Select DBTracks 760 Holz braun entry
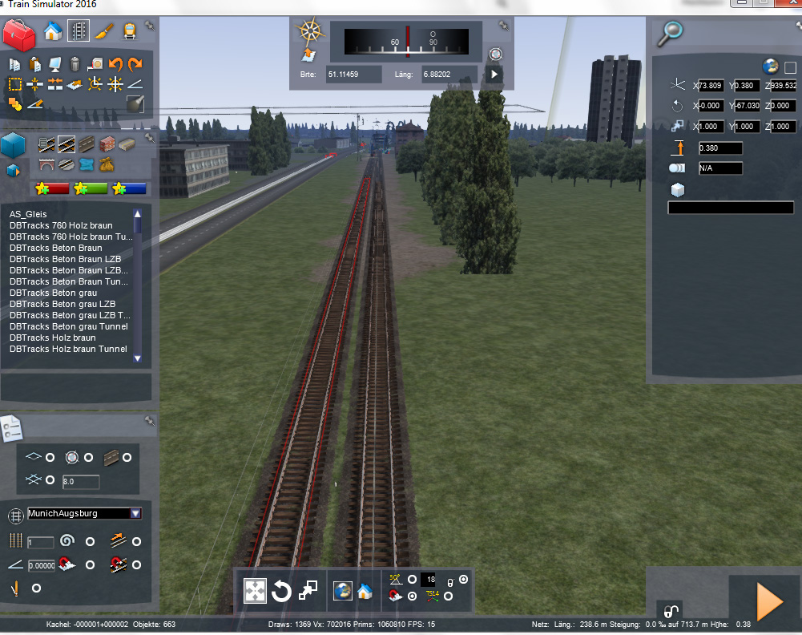 61,225
